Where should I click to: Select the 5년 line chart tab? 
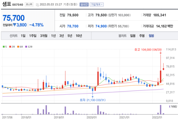point(70,36)
